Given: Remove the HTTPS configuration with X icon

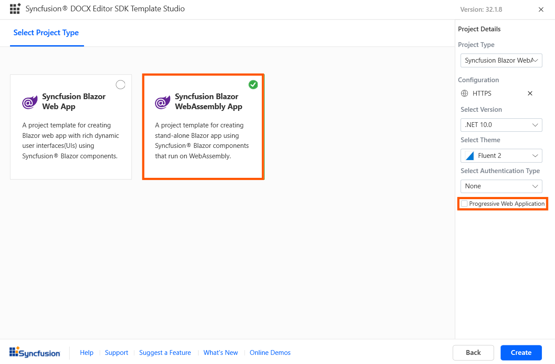Looking at the screenshot, I should click(x=530, y=94).
